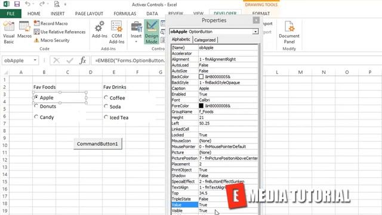This screenshot has height=215, width=382.
Task: Open the Add-Ins dialog
Action: pos(100,30)
